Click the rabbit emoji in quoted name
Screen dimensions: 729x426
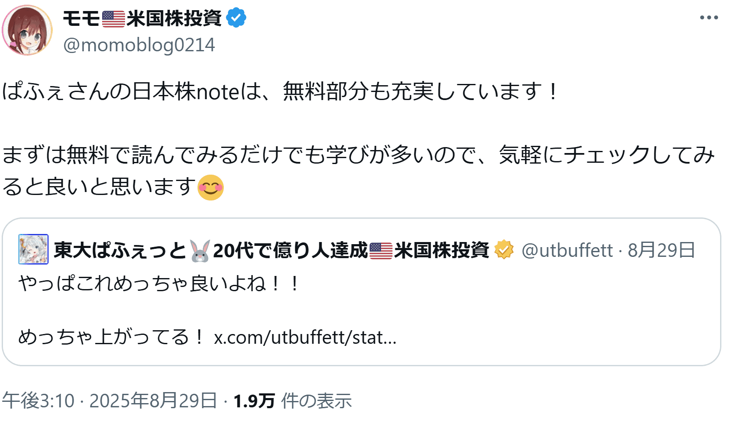coord(200,251)
